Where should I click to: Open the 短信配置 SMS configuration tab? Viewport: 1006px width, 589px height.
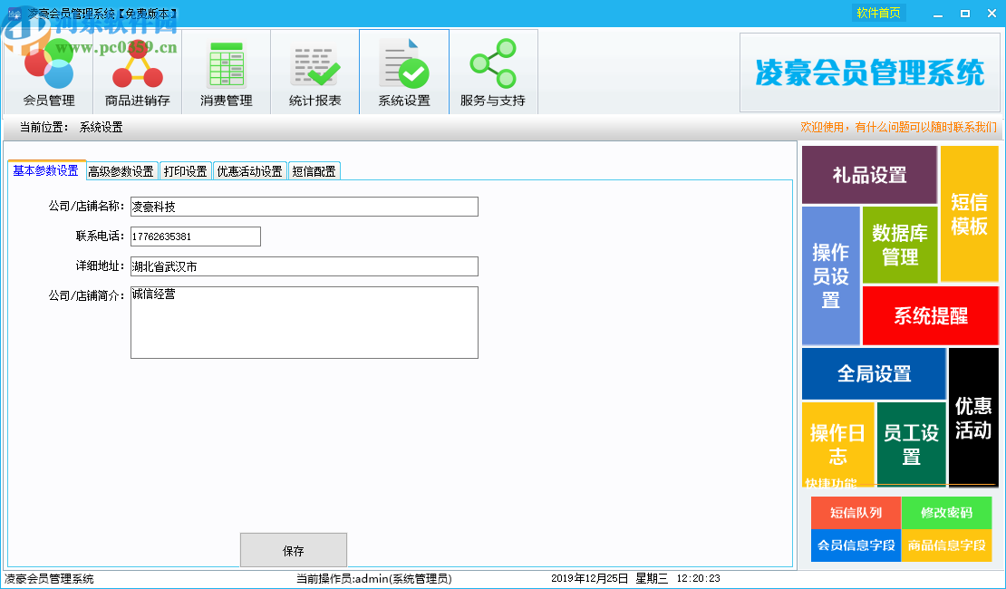(x=313, y=170)
